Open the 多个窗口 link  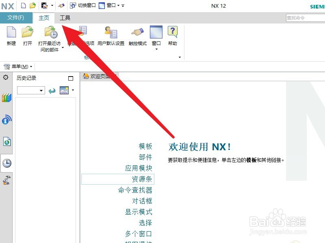139,234
